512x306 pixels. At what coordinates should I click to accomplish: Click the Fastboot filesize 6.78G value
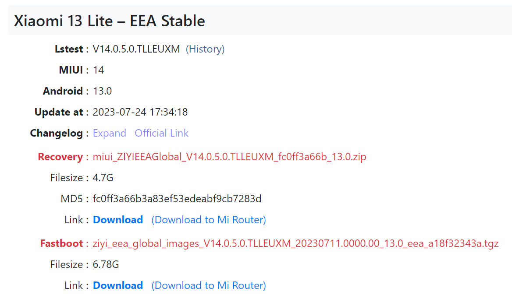106,264
